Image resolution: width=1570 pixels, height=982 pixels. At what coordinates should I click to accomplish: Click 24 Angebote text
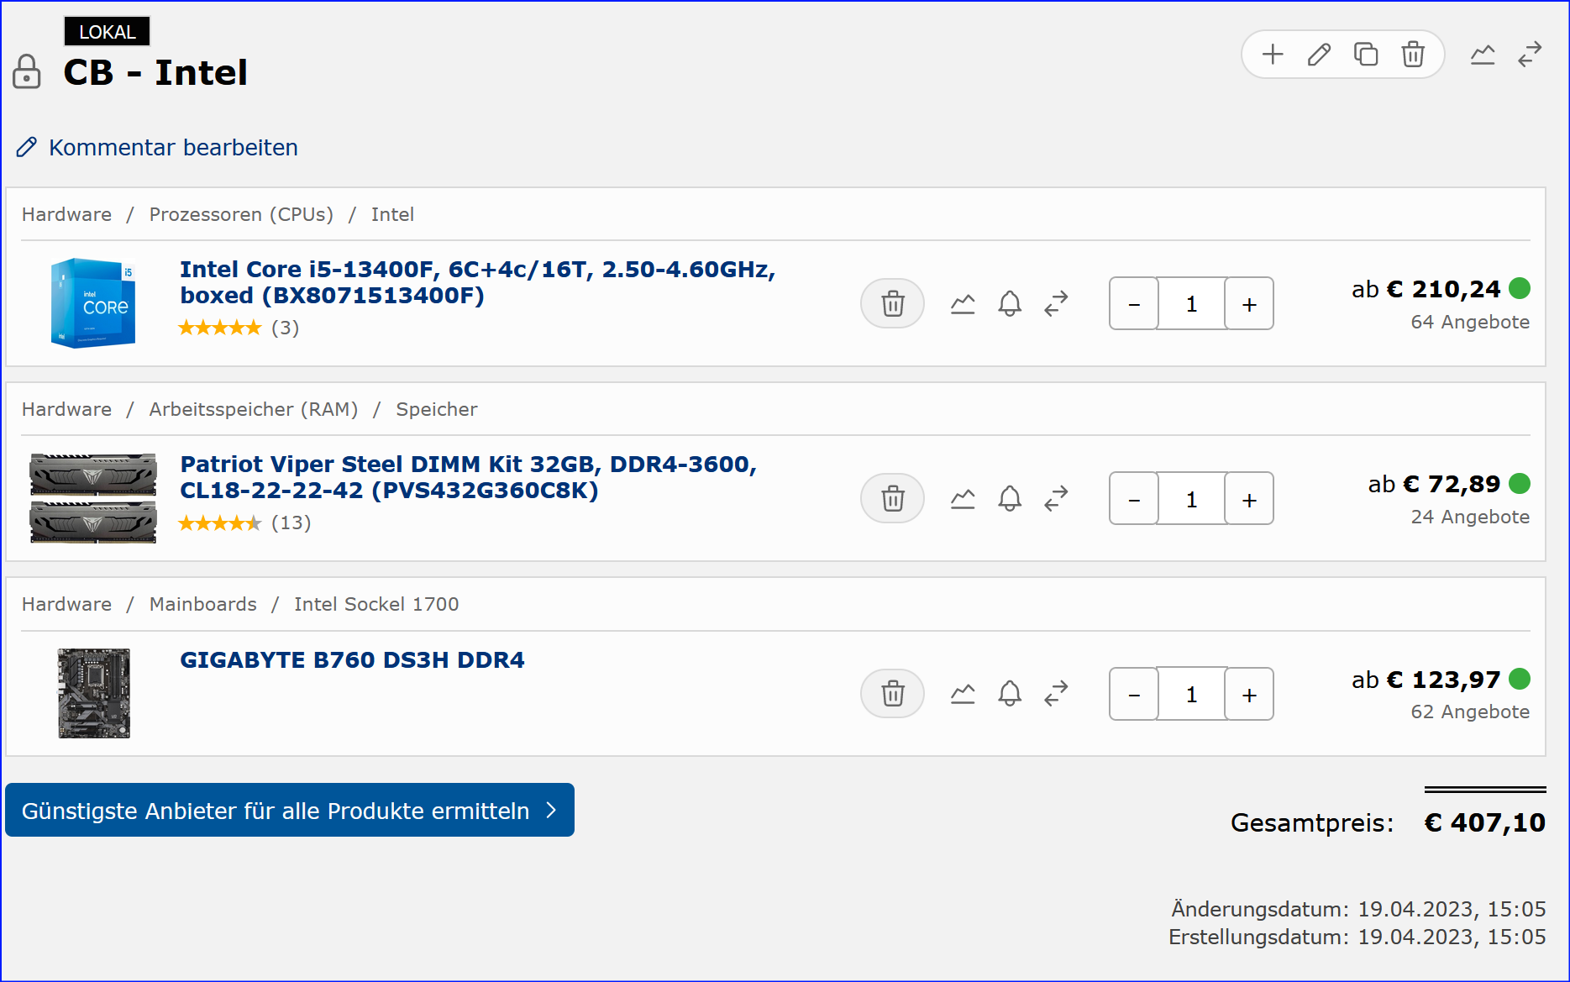point(1470,517)
